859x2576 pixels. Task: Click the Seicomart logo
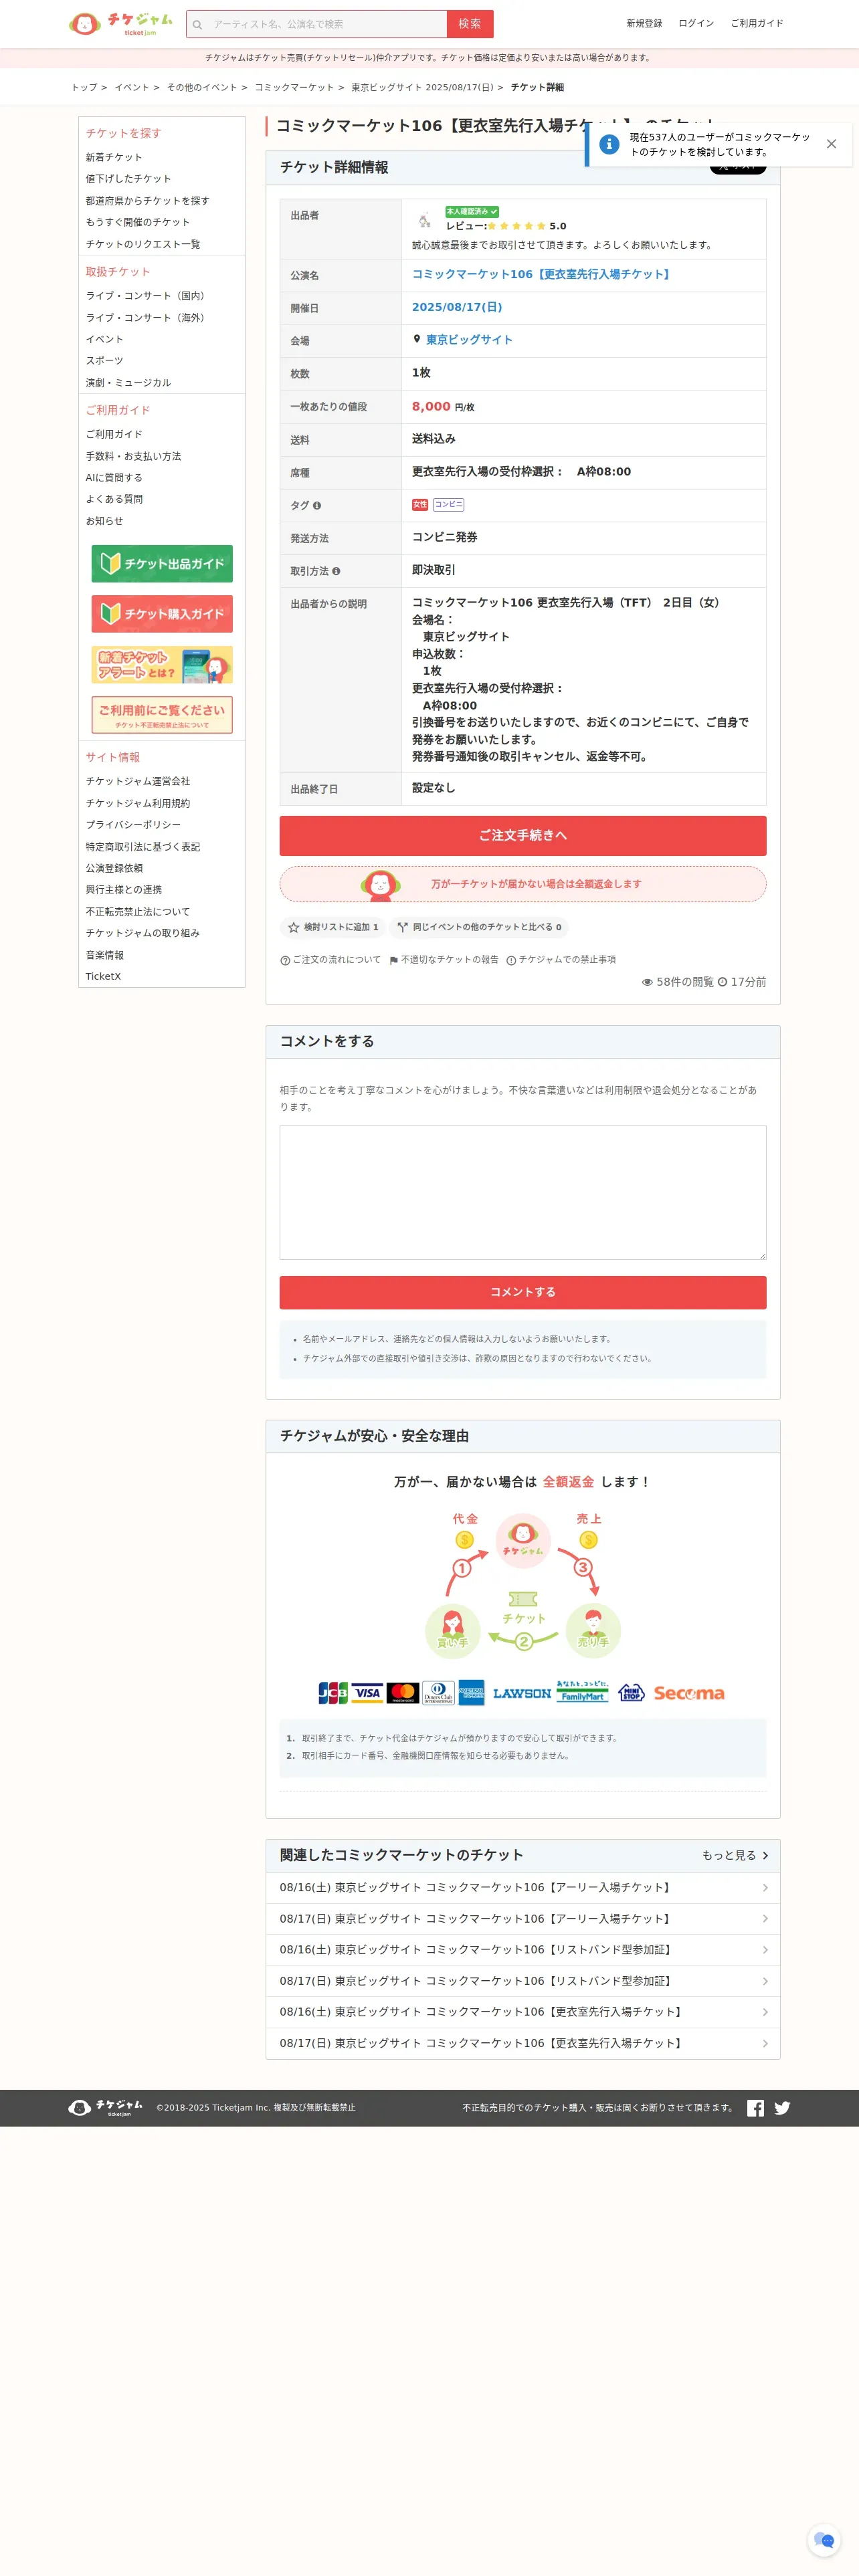pos(689,1693)
